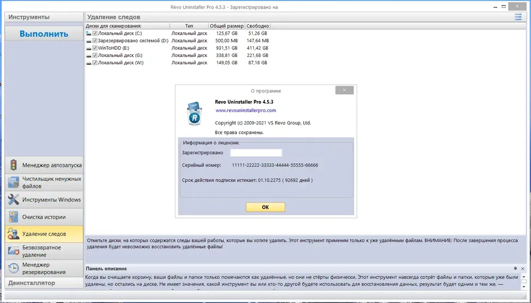The height and width of the screenshot is (303, 531).
Task: Uncheck the Локальный диск (C:) checkbox
Action: pyautogui.click(x=95, y=33)
